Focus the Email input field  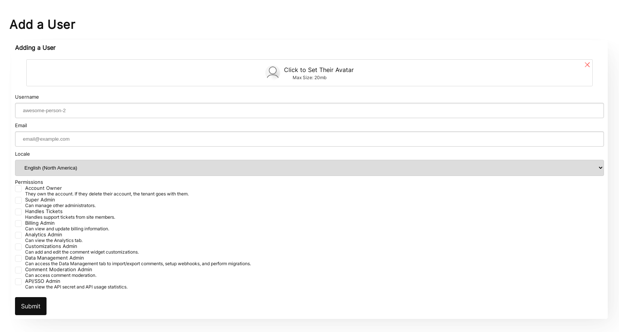pyautogui.click(x=309, y=139)
